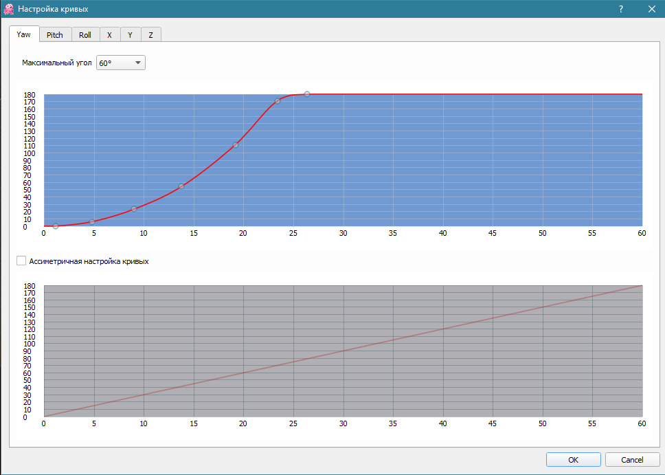
Task: Close the Настройка кривых dialog
Action: pos(652,9)
